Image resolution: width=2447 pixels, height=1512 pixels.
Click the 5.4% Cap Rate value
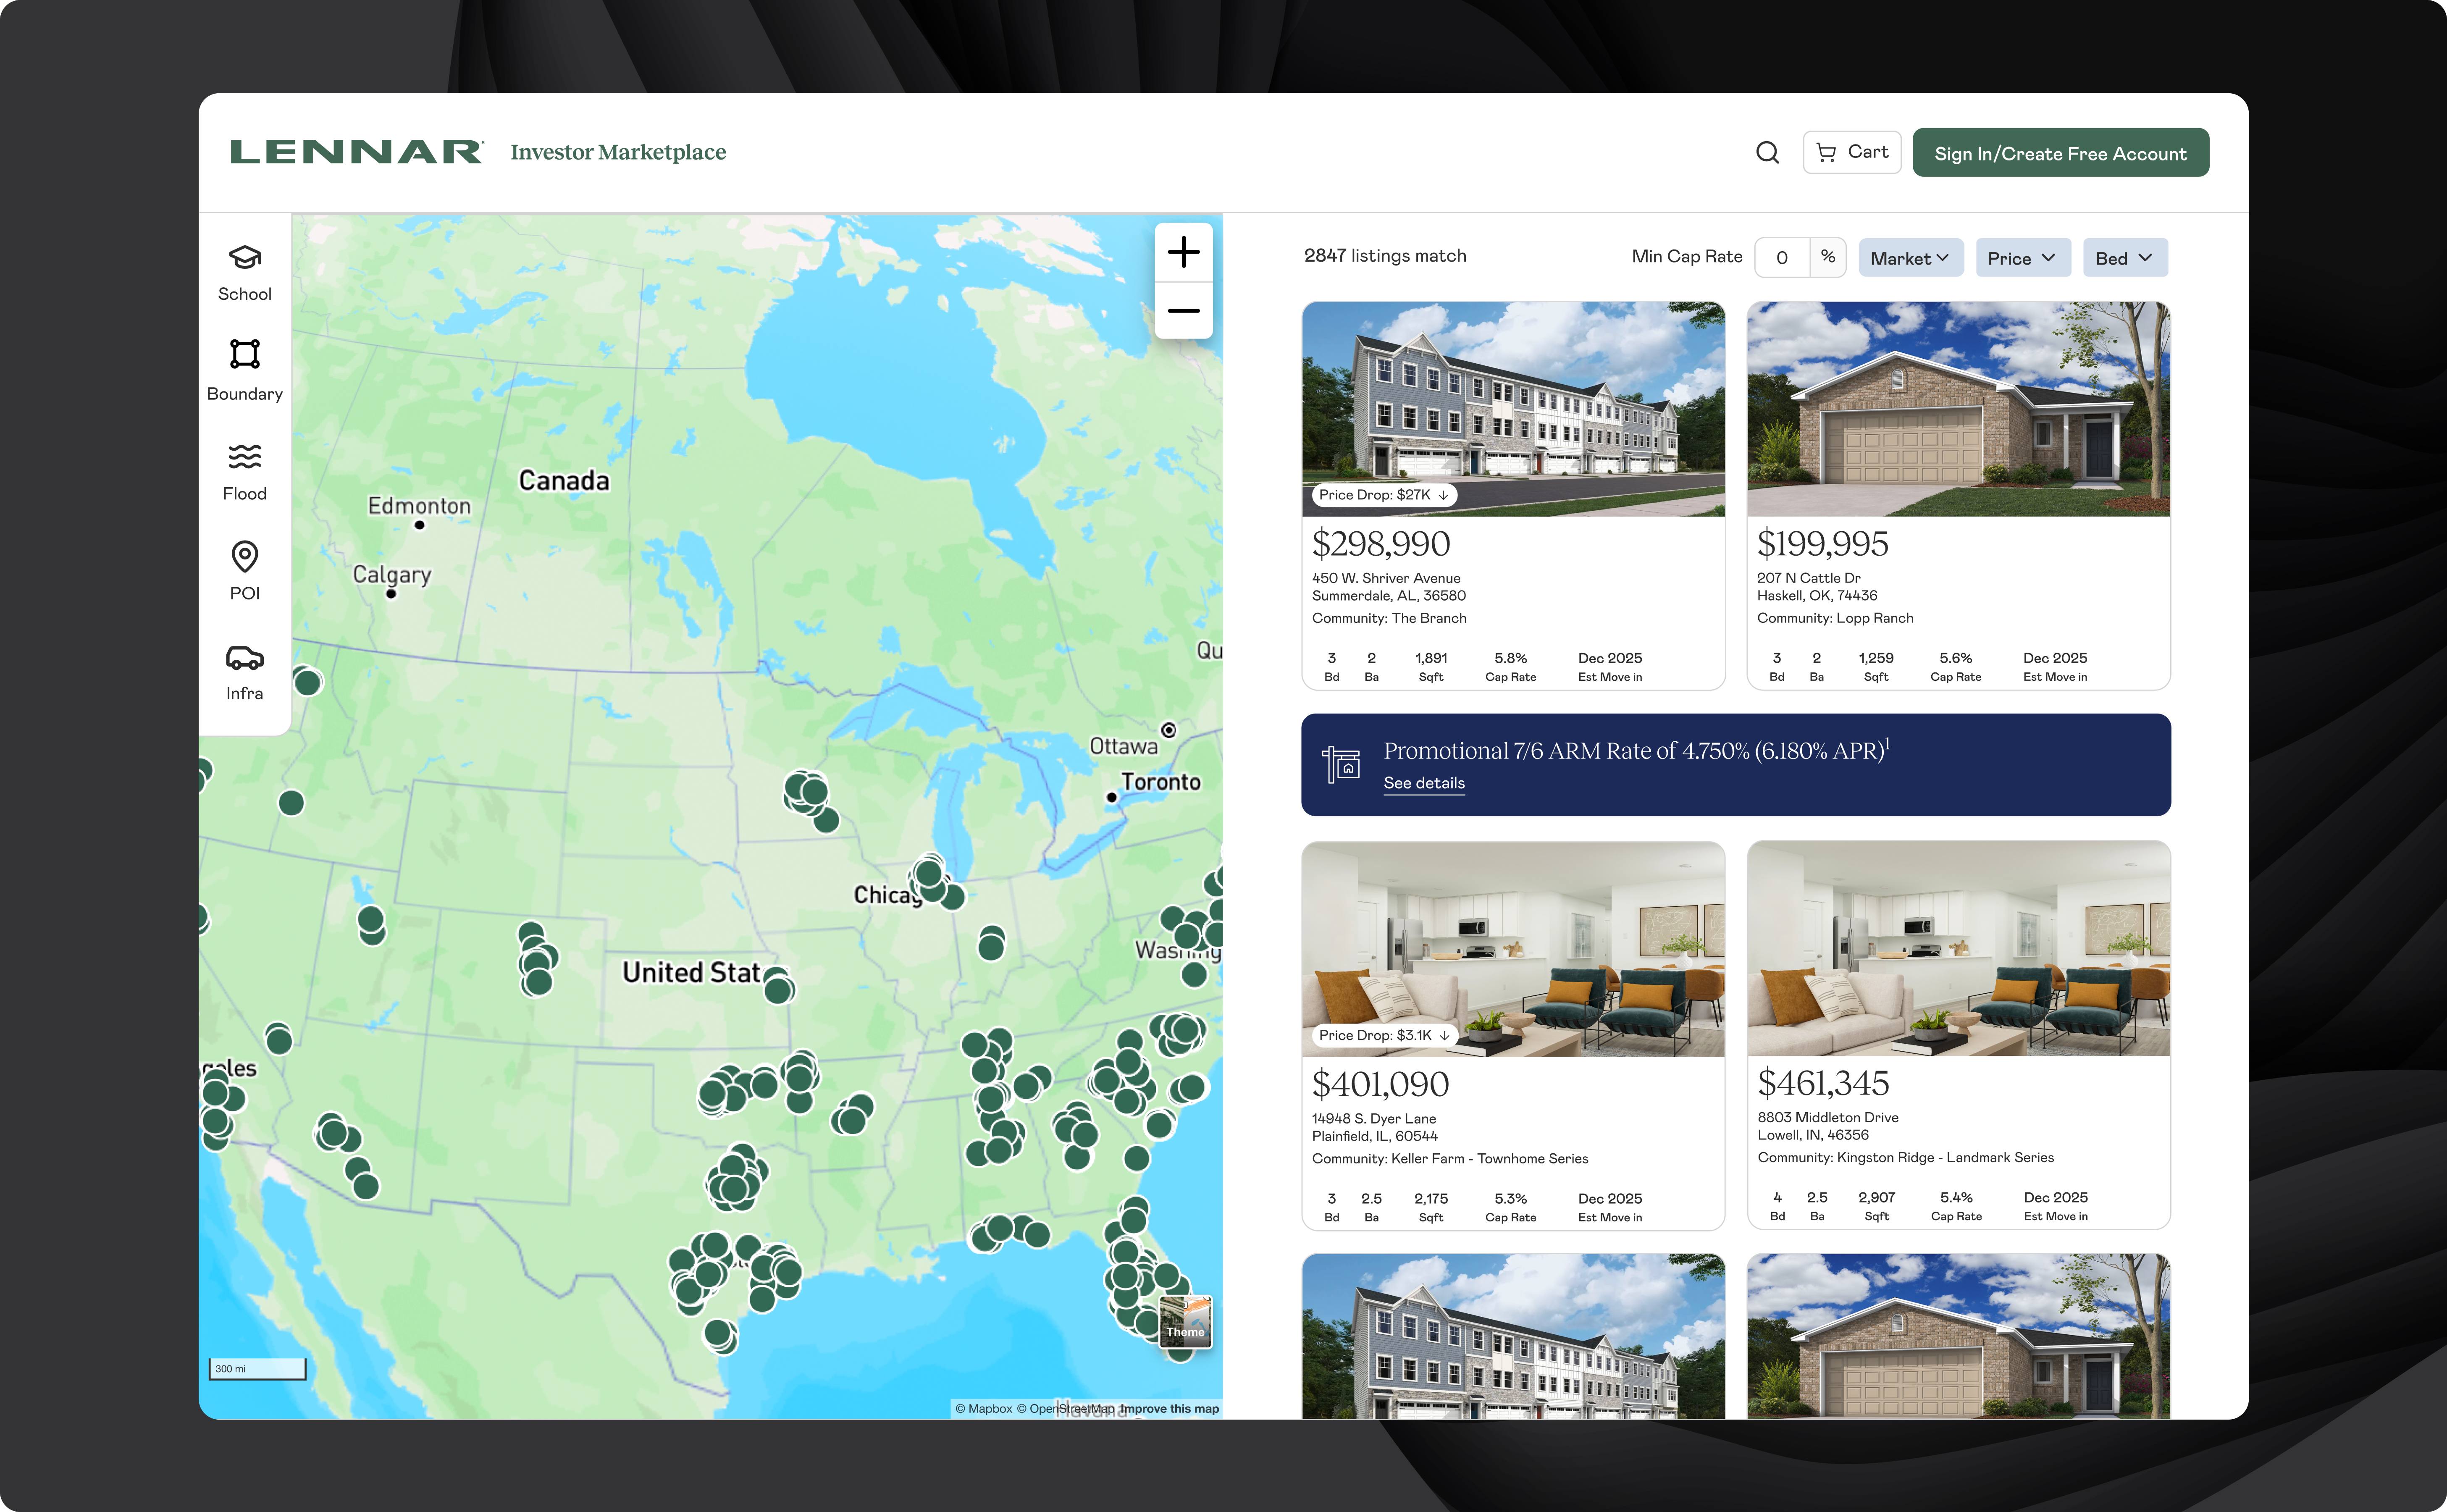click(1956, 1197)
